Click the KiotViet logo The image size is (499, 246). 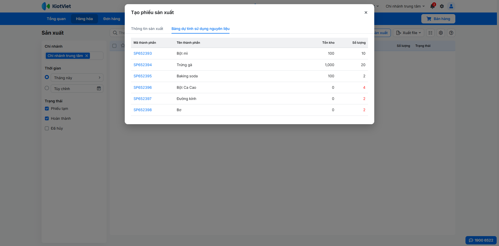click(x=56, y=6)
